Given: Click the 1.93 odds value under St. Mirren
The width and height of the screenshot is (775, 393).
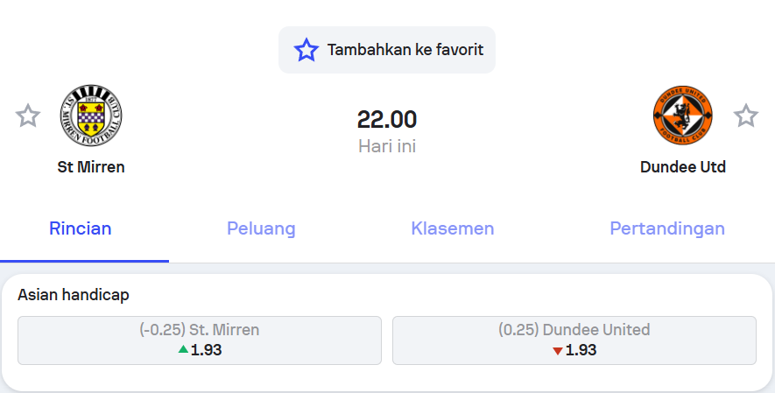Looking at the screenshot, I should [206, 350].
